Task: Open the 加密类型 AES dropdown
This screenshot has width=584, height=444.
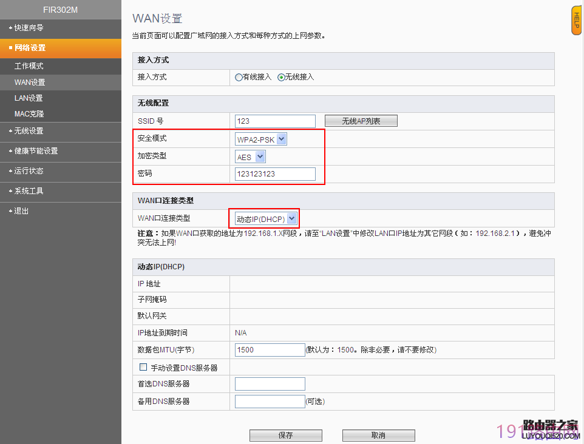Action: click(x=250, y=157)
